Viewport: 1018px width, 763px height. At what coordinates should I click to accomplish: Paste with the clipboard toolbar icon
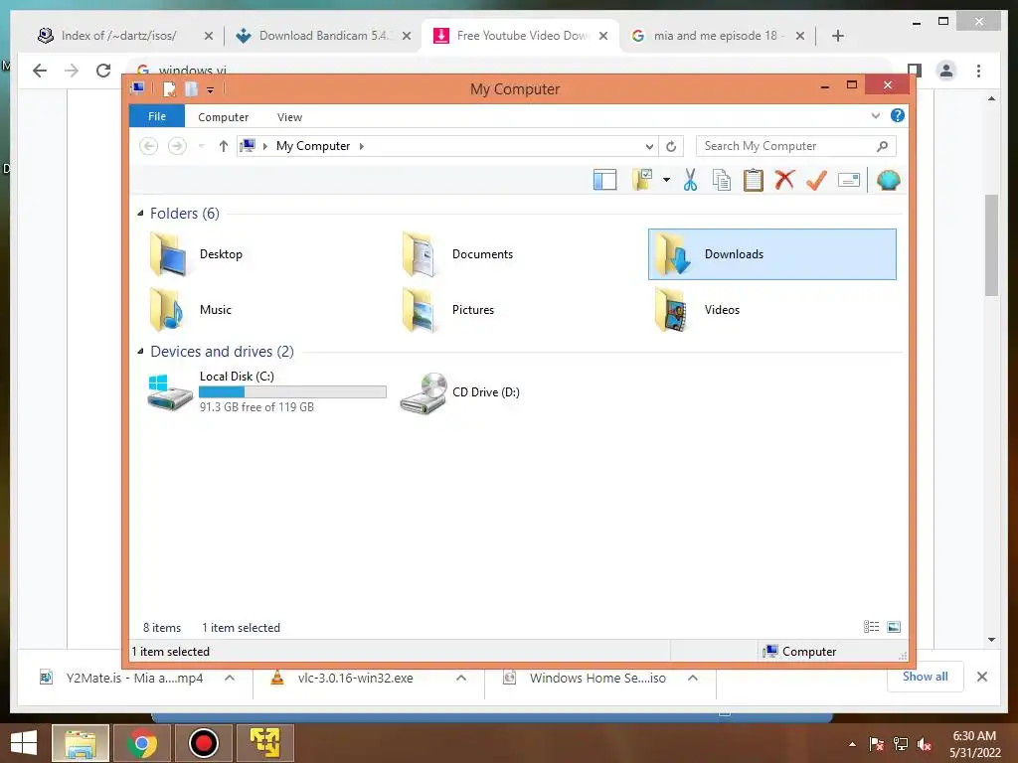click(x=754, y=180)
